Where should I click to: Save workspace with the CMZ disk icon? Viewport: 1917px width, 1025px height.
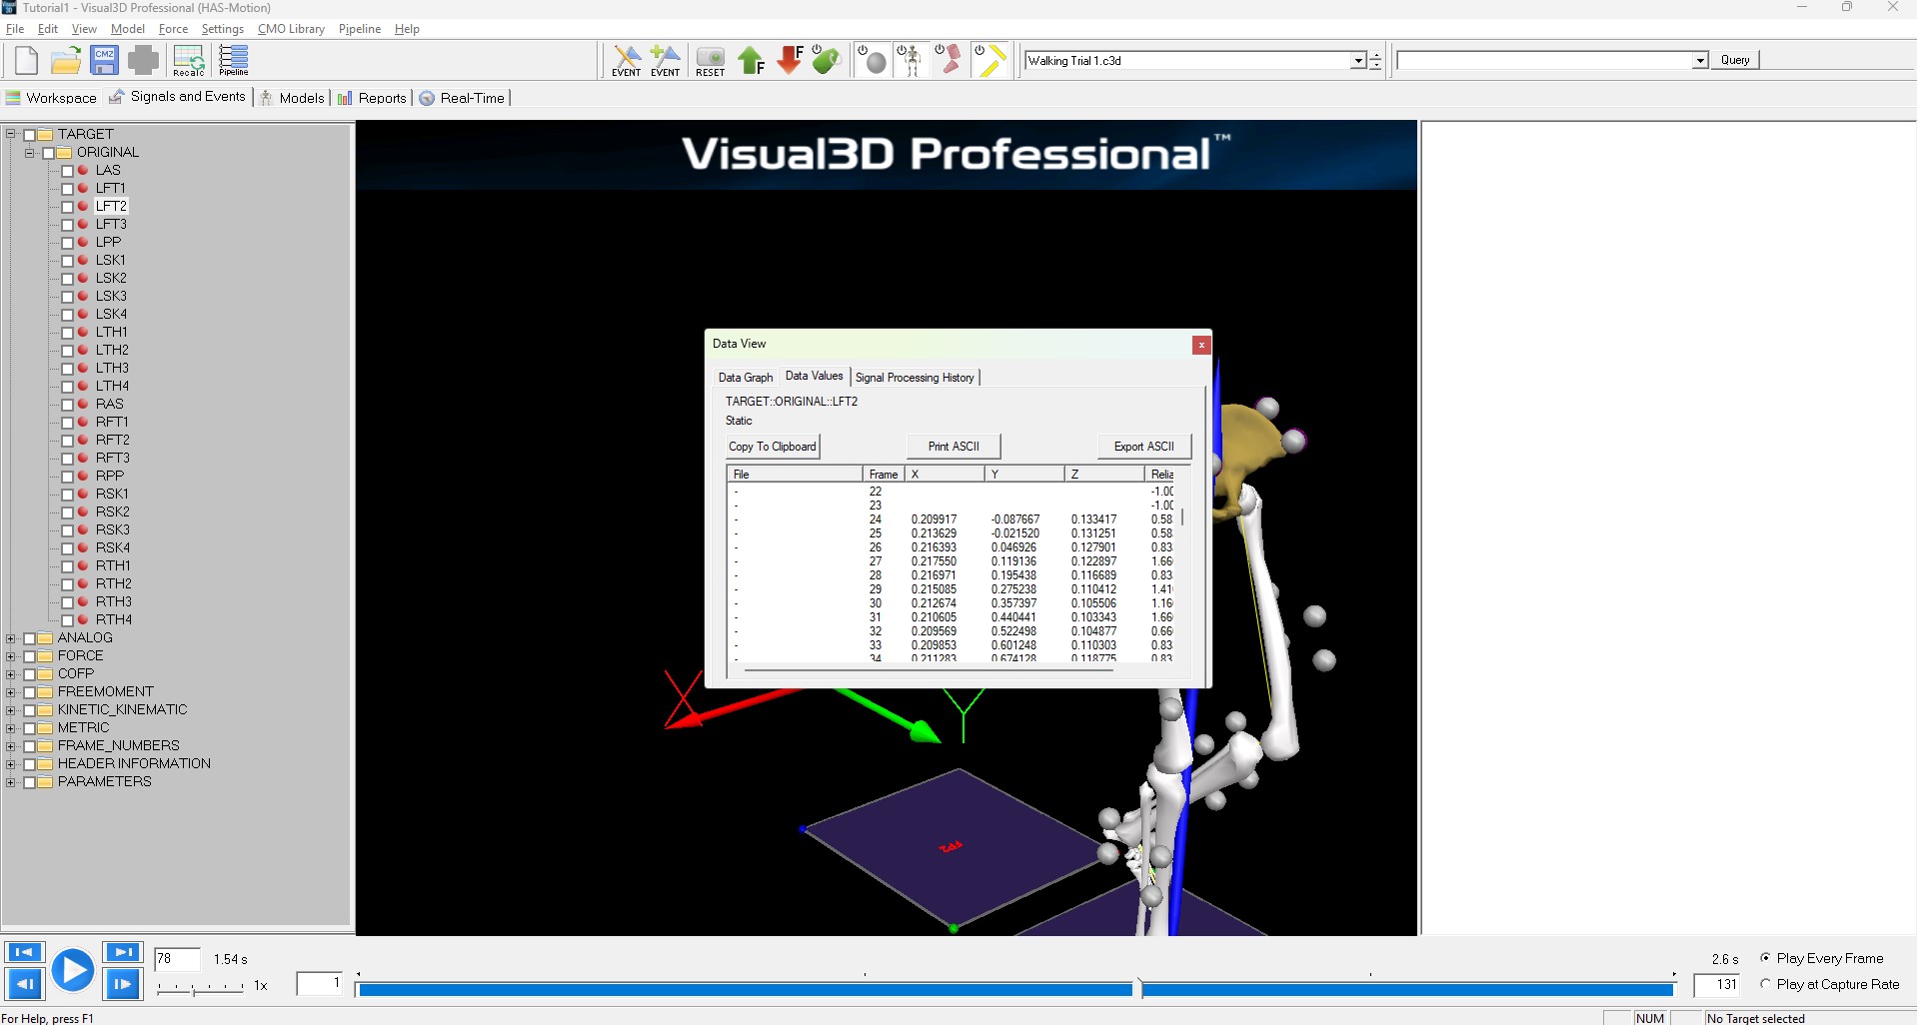[x=104, y=61]
